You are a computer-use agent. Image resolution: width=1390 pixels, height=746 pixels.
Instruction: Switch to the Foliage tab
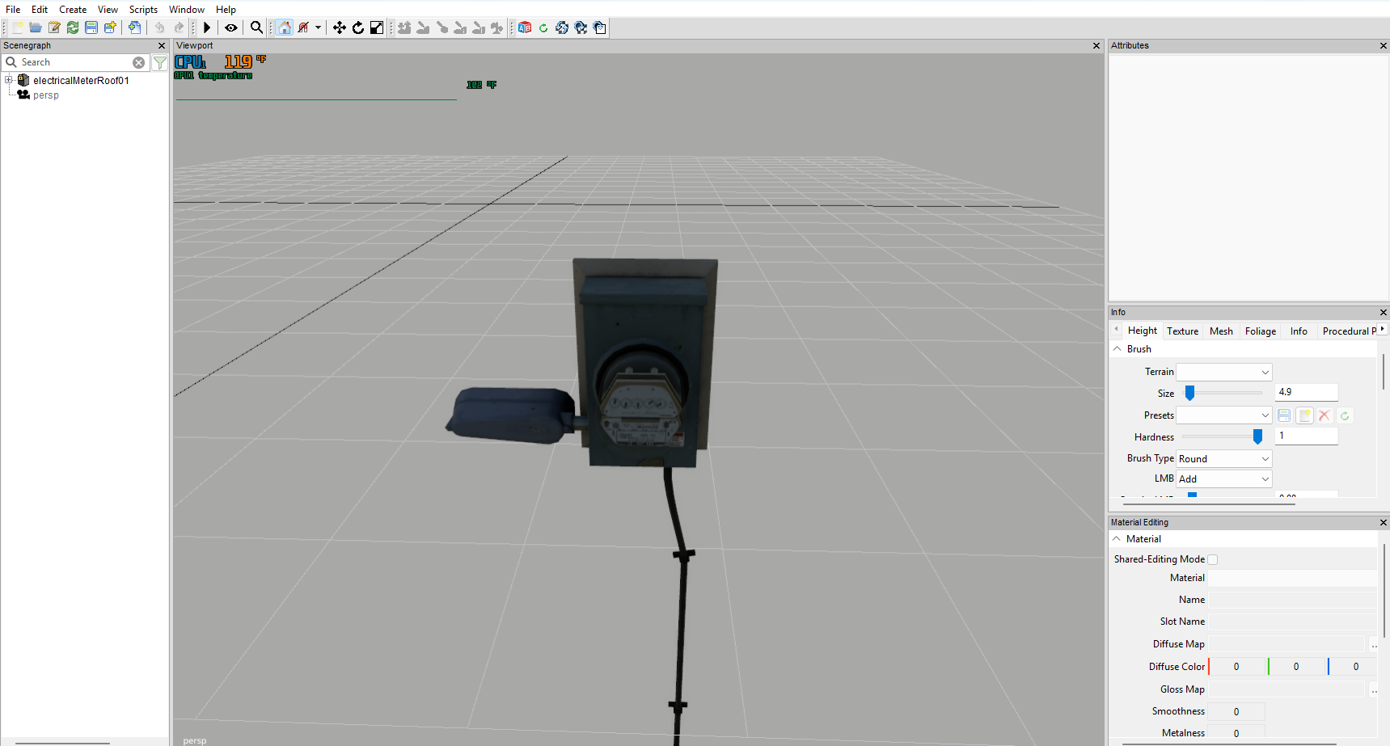click(1261, 331)
